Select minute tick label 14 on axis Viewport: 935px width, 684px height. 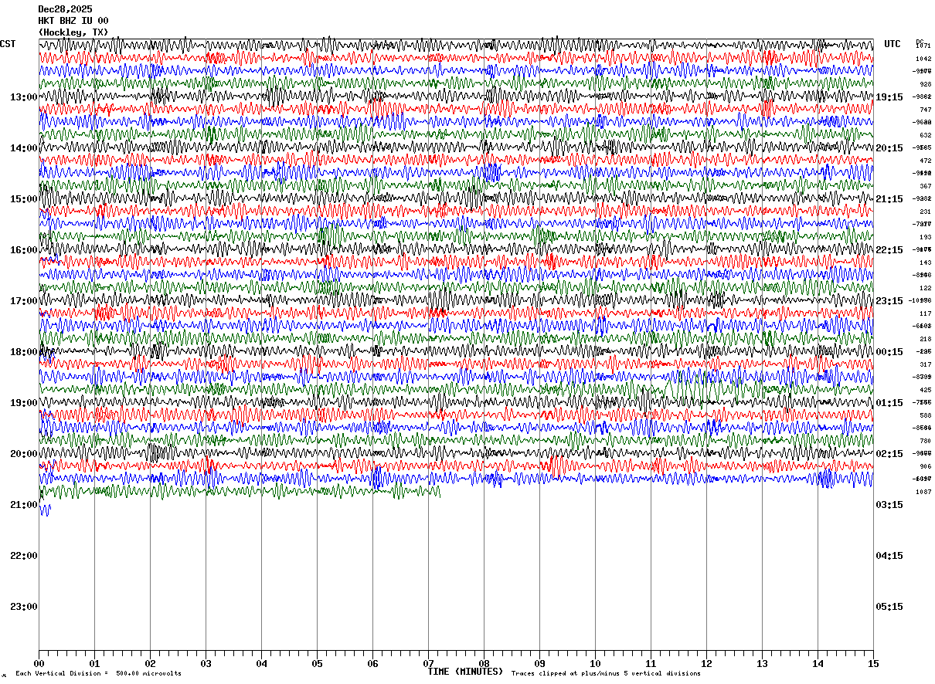pyautogui.click(x=818, y=663)
